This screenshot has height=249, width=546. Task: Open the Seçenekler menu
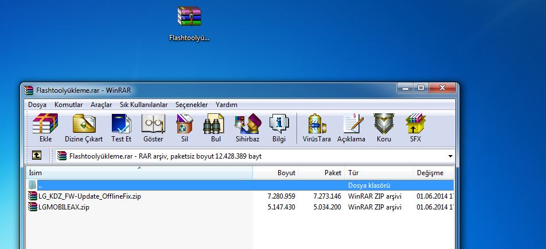192,105
